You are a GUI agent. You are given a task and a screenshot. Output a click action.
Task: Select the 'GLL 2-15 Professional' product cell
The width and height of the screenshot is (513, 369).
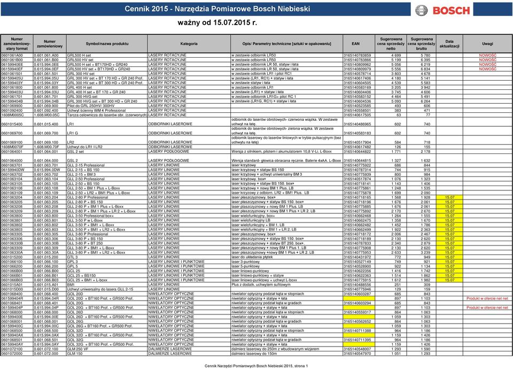pyautogui.click(x=107, y=165)
